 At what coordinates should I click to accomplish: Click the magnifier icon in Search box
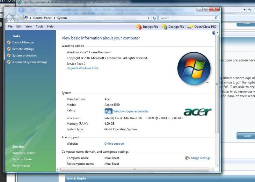coord(216,18)
